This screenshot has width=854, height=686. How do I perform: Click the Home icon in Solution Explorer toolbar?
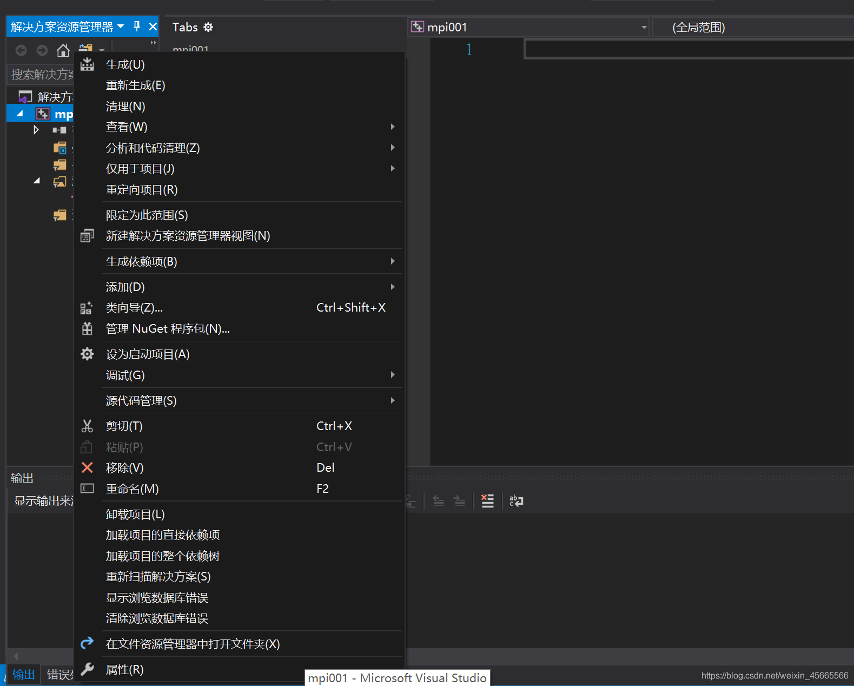(x=63, y=50)
